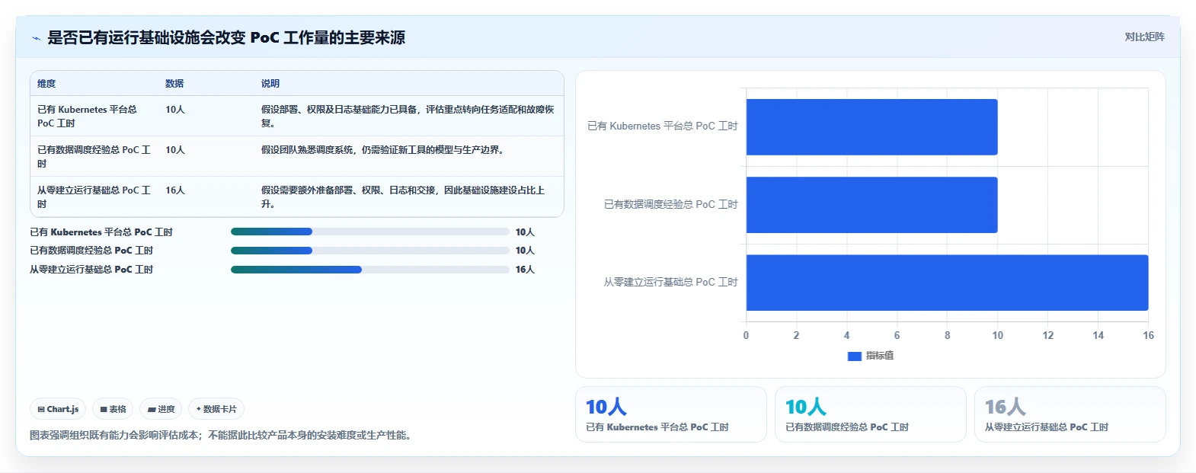Click the 从零建立运行基础 chart bar

(947, 283)
